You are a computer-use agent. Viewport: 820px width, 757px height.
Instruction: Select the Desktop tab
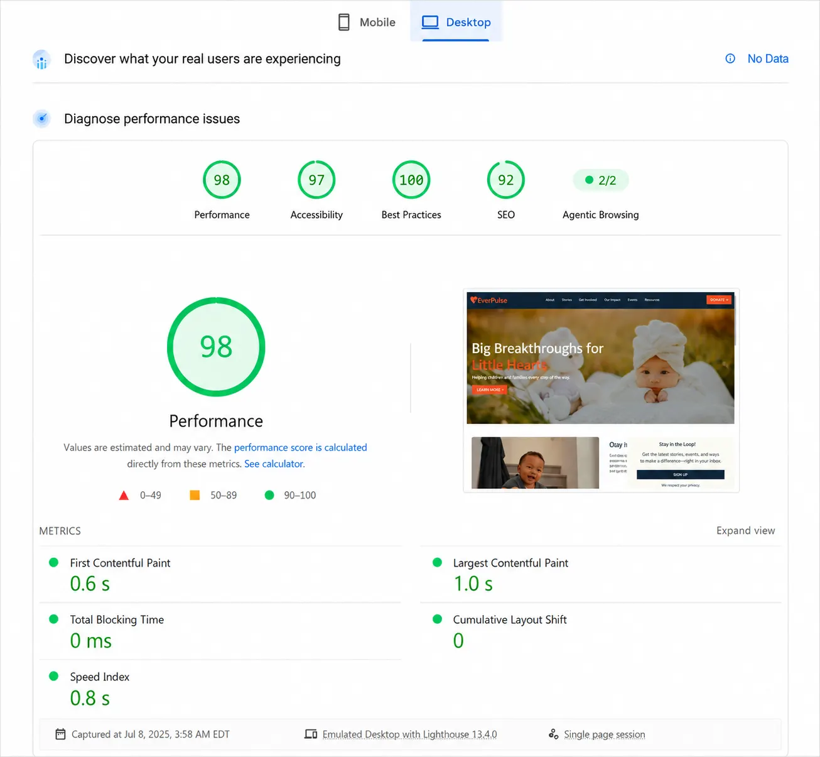tap(456, 22)
